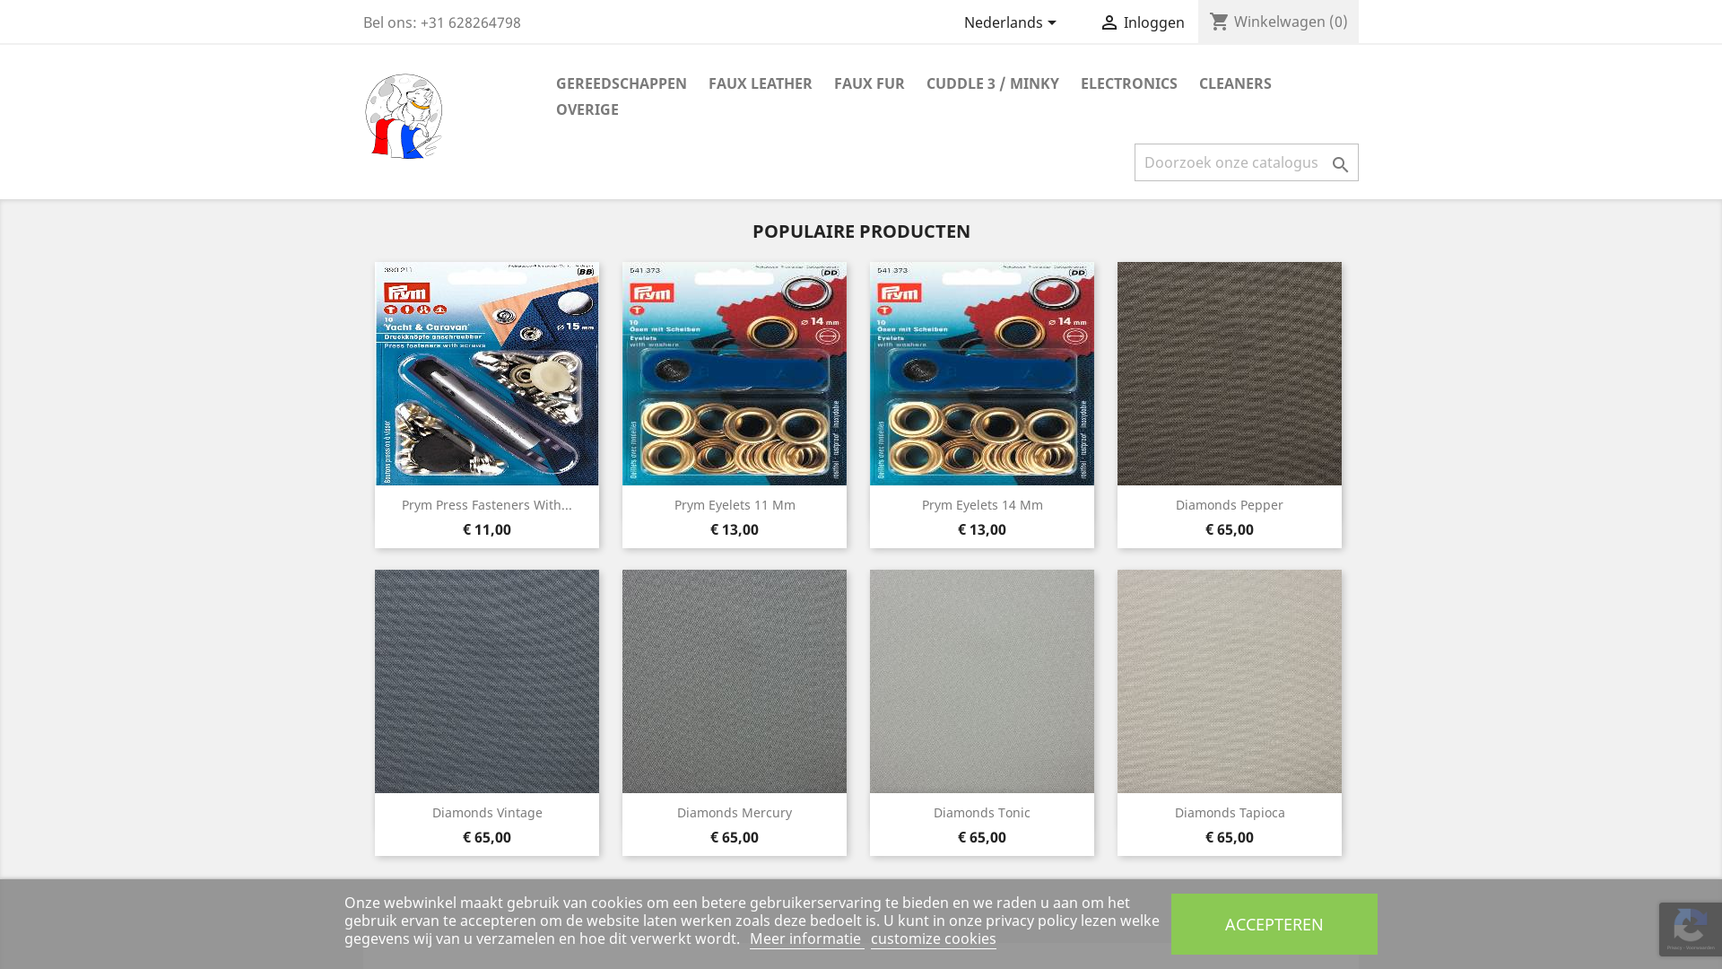This screenshot has height=969, width=1722.
Task: Open the Faux Leather category
Action: 761,83
